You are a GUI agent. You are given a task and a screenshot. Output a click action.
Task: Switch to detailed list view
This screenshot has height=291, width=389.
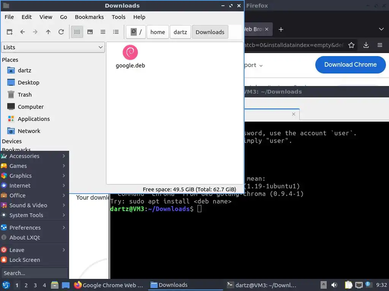pyautogui.click(x=116, y=32)
